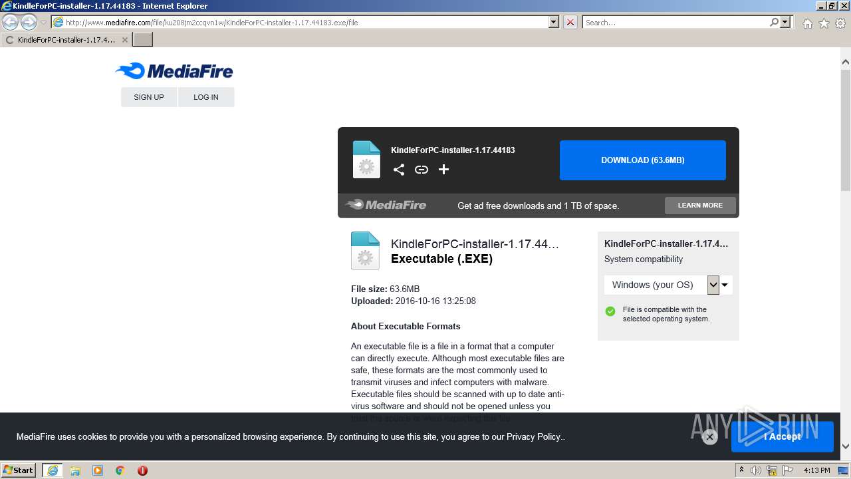Stop page loading with red X button
851x479 pixels.
click(570, 22)
